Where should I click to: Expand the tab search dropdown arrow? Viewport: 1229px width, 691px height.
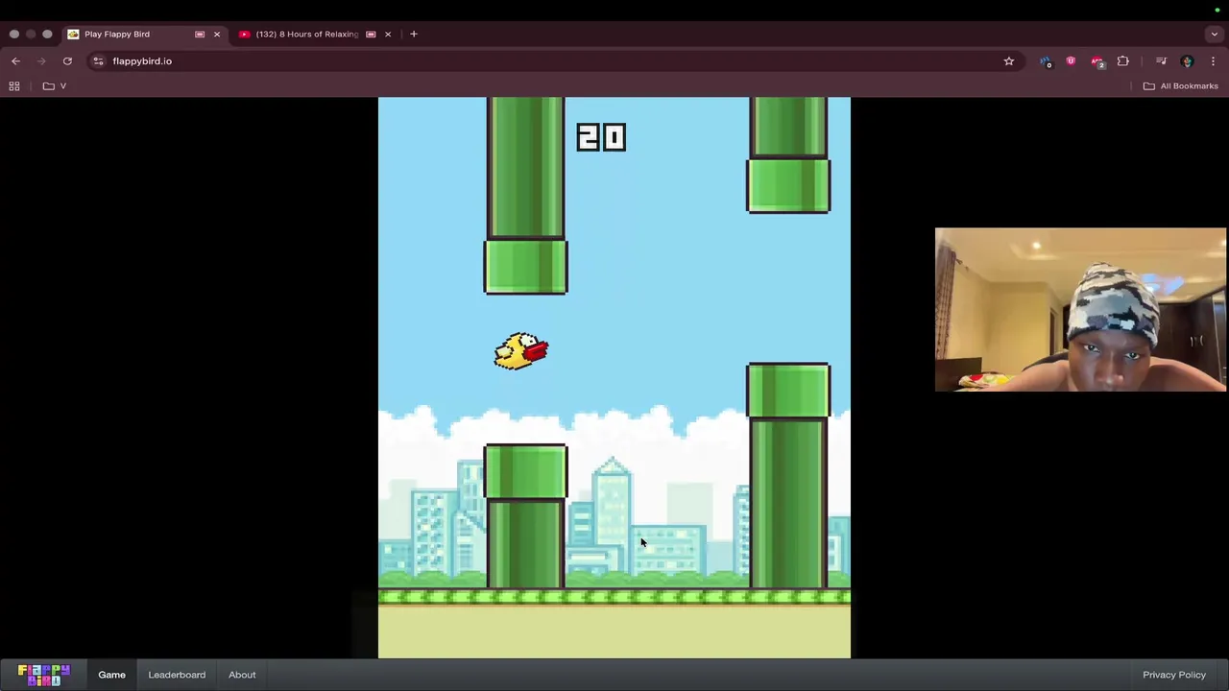[x=1214, y=34]
